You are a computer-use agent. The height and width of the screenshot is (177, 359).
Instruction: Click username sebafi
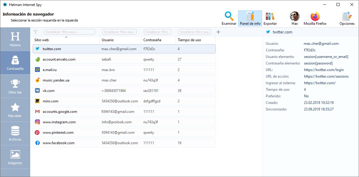[x=106, y=59]
